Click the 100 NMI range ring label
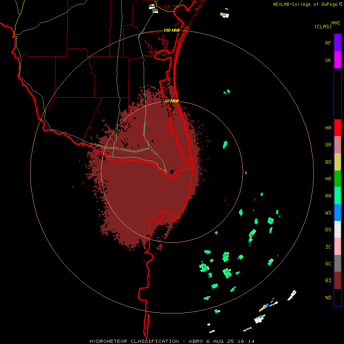 coord(172,30)
